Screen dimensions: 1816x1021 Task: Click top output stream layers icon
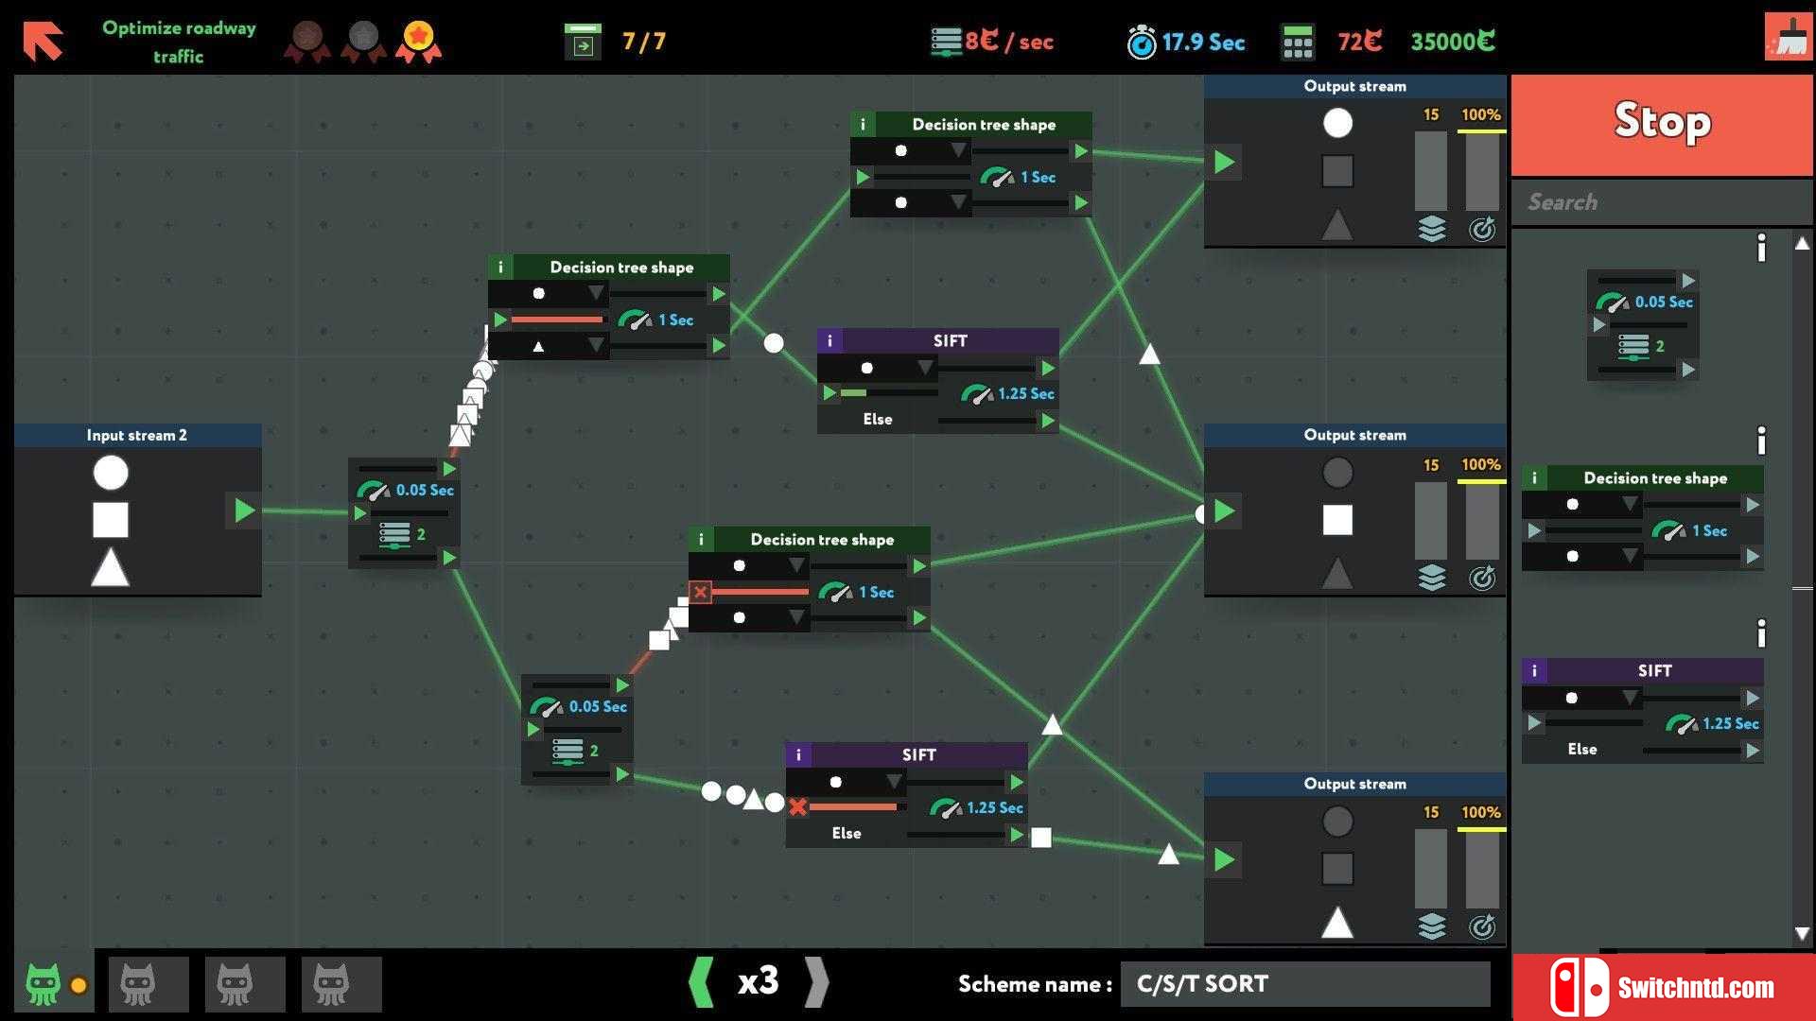point(1432,229)
